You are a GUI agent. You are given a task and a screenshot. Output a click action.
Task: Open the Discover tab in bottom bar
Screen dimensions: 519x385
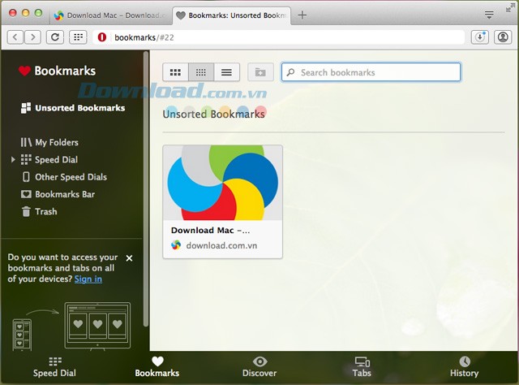click(259, 366)
